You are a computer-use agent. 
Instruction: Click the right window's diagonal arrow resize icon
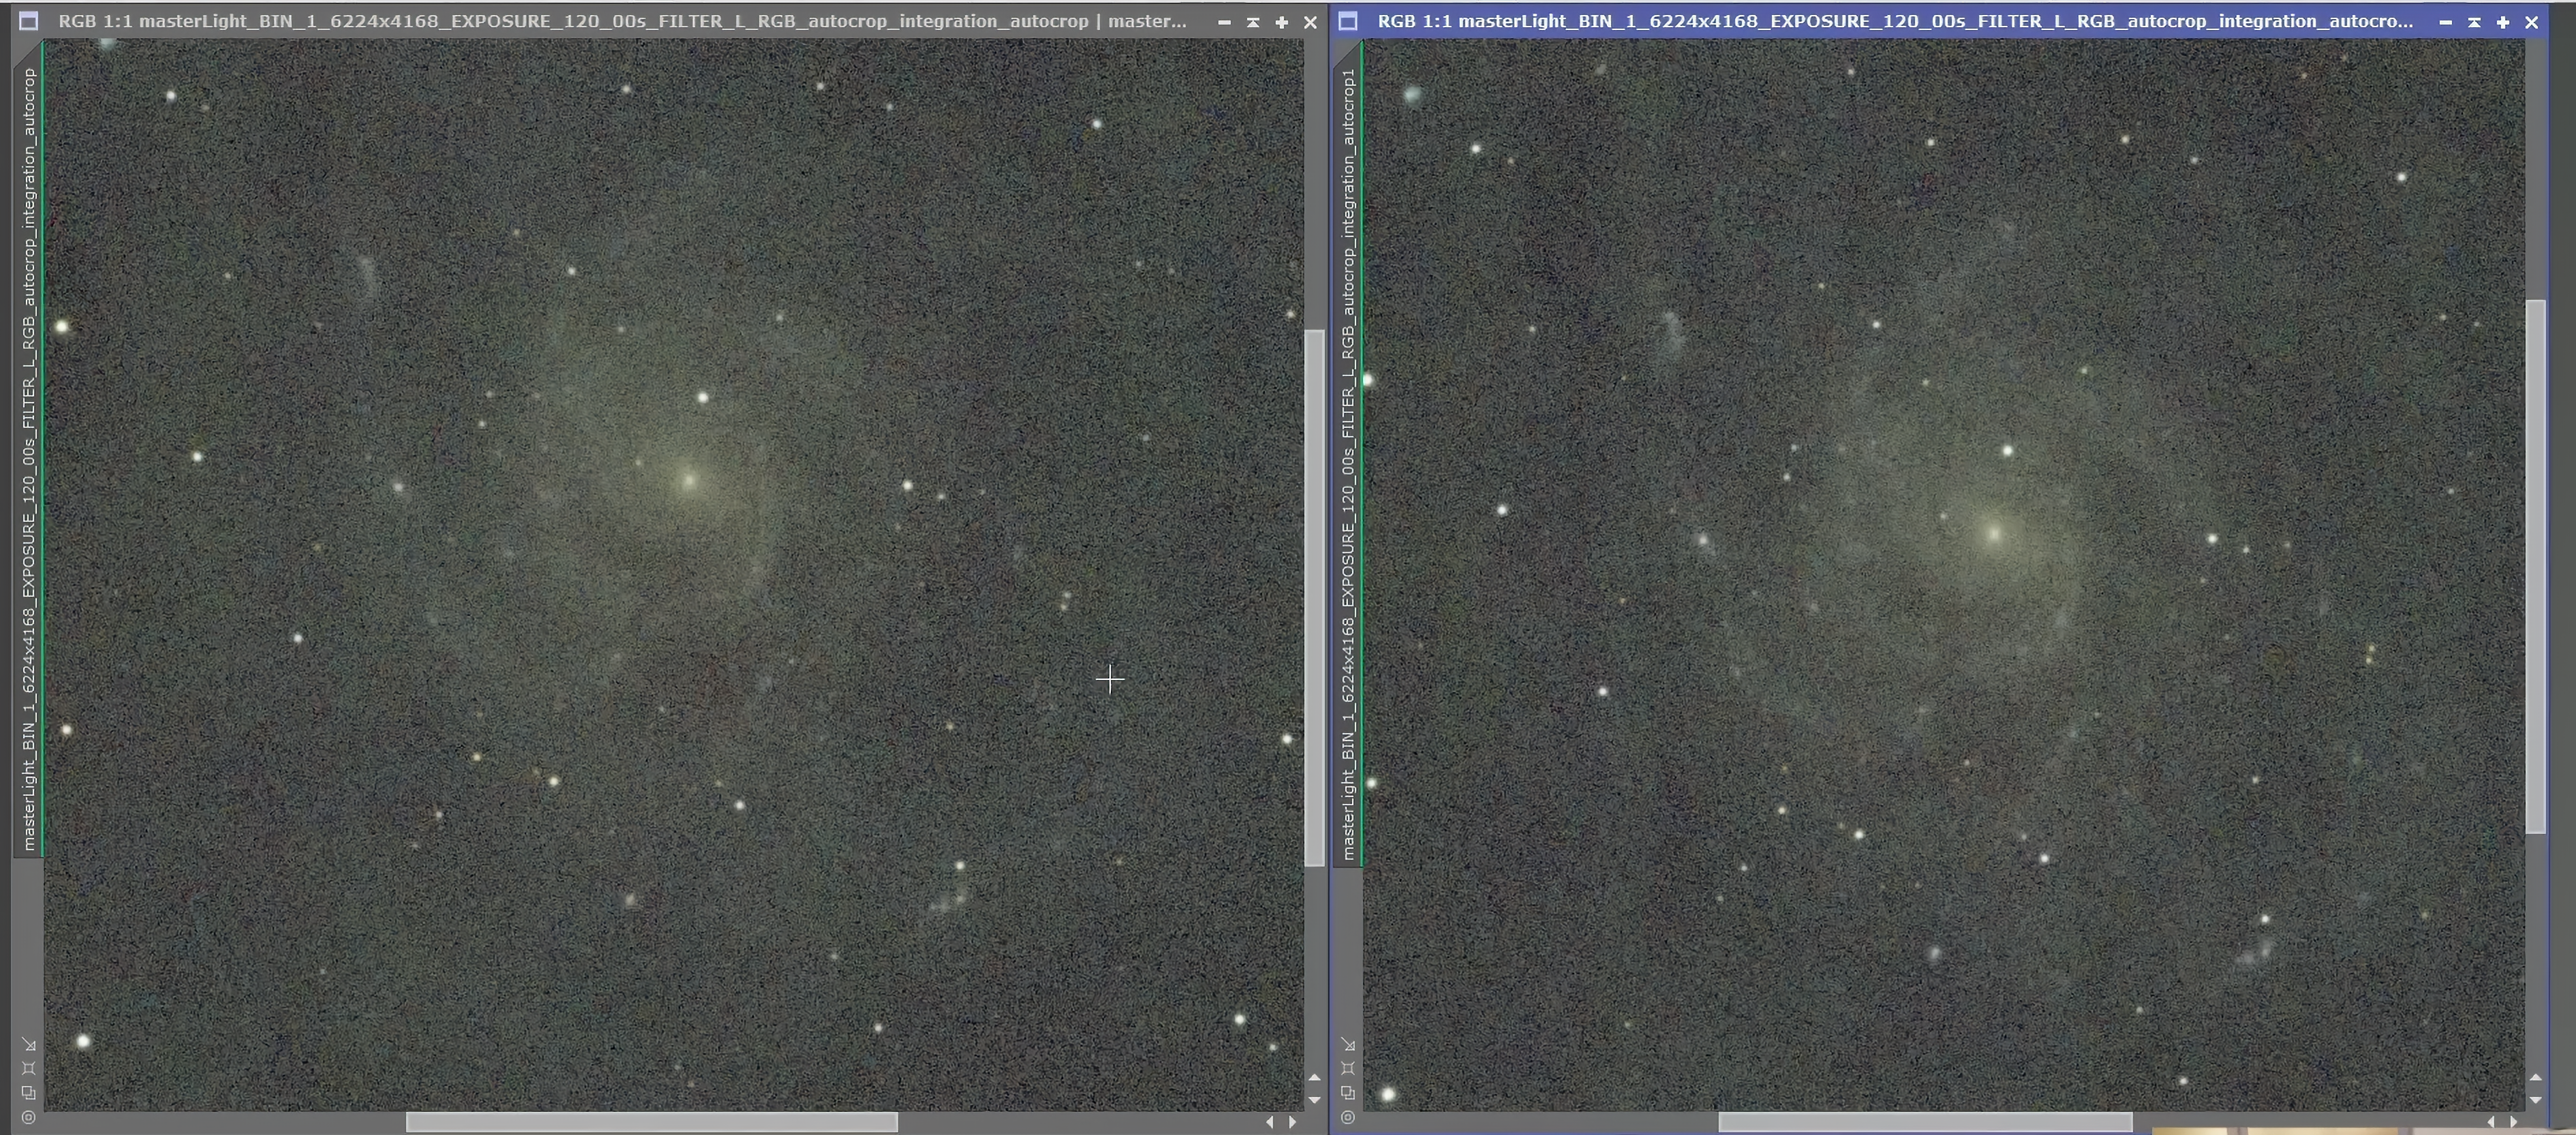tap(1348, 1044)
